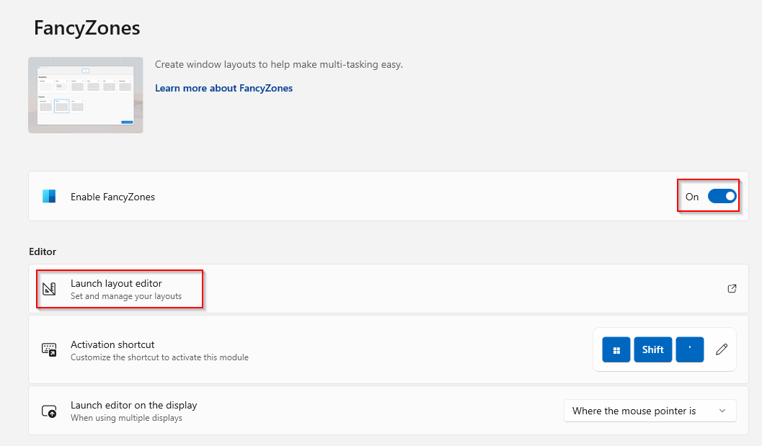The height and width of the screenshot is (446, 762).
Task: Edit the activation shortcut with pencil icon
Action: (x=722, y=349)
